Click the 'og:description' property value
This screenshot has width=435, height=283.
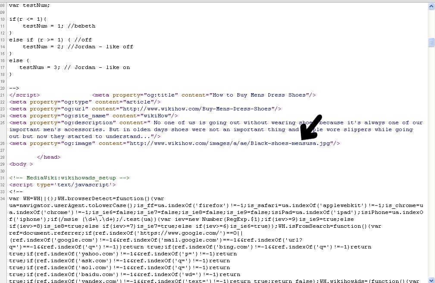click(x=88, y=123)
